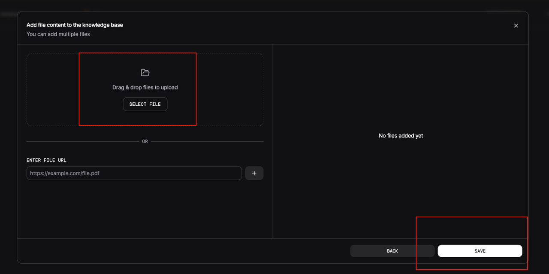Go back with the BACK button
Image resolution: width=549 pixels, height=274 pixels.
(x=392, y=251)
